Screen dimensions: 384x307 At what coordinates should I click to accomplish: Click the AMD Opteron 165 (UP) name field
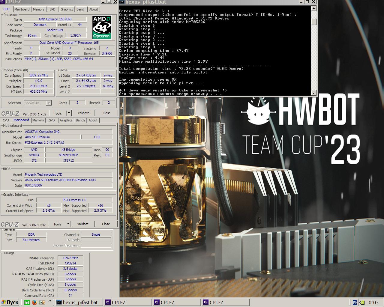tap(55, 19)
